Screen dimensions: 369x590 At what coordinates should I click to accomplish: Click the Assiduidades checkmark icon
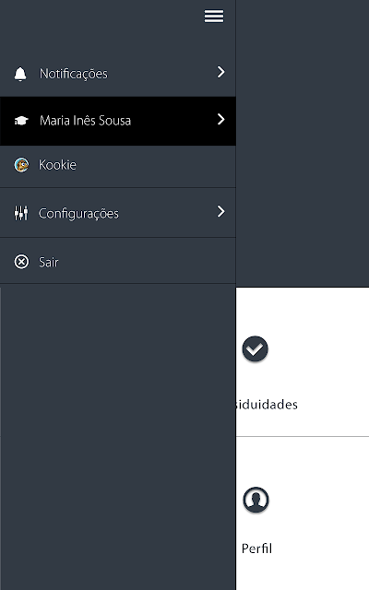(256, 348)
